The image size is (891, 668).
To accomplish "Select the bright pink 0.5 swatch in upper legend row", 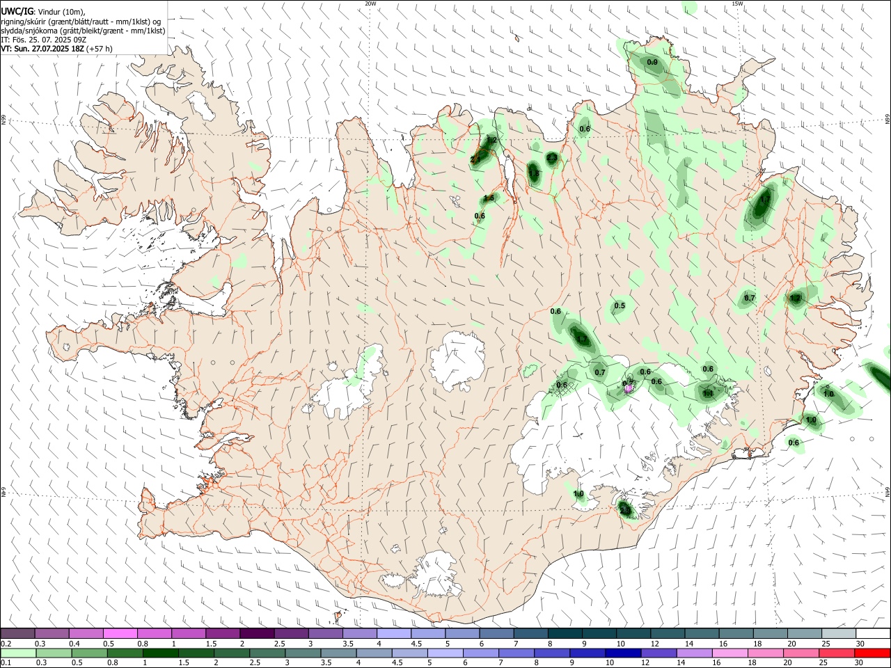I will click(x=120, y=634).
